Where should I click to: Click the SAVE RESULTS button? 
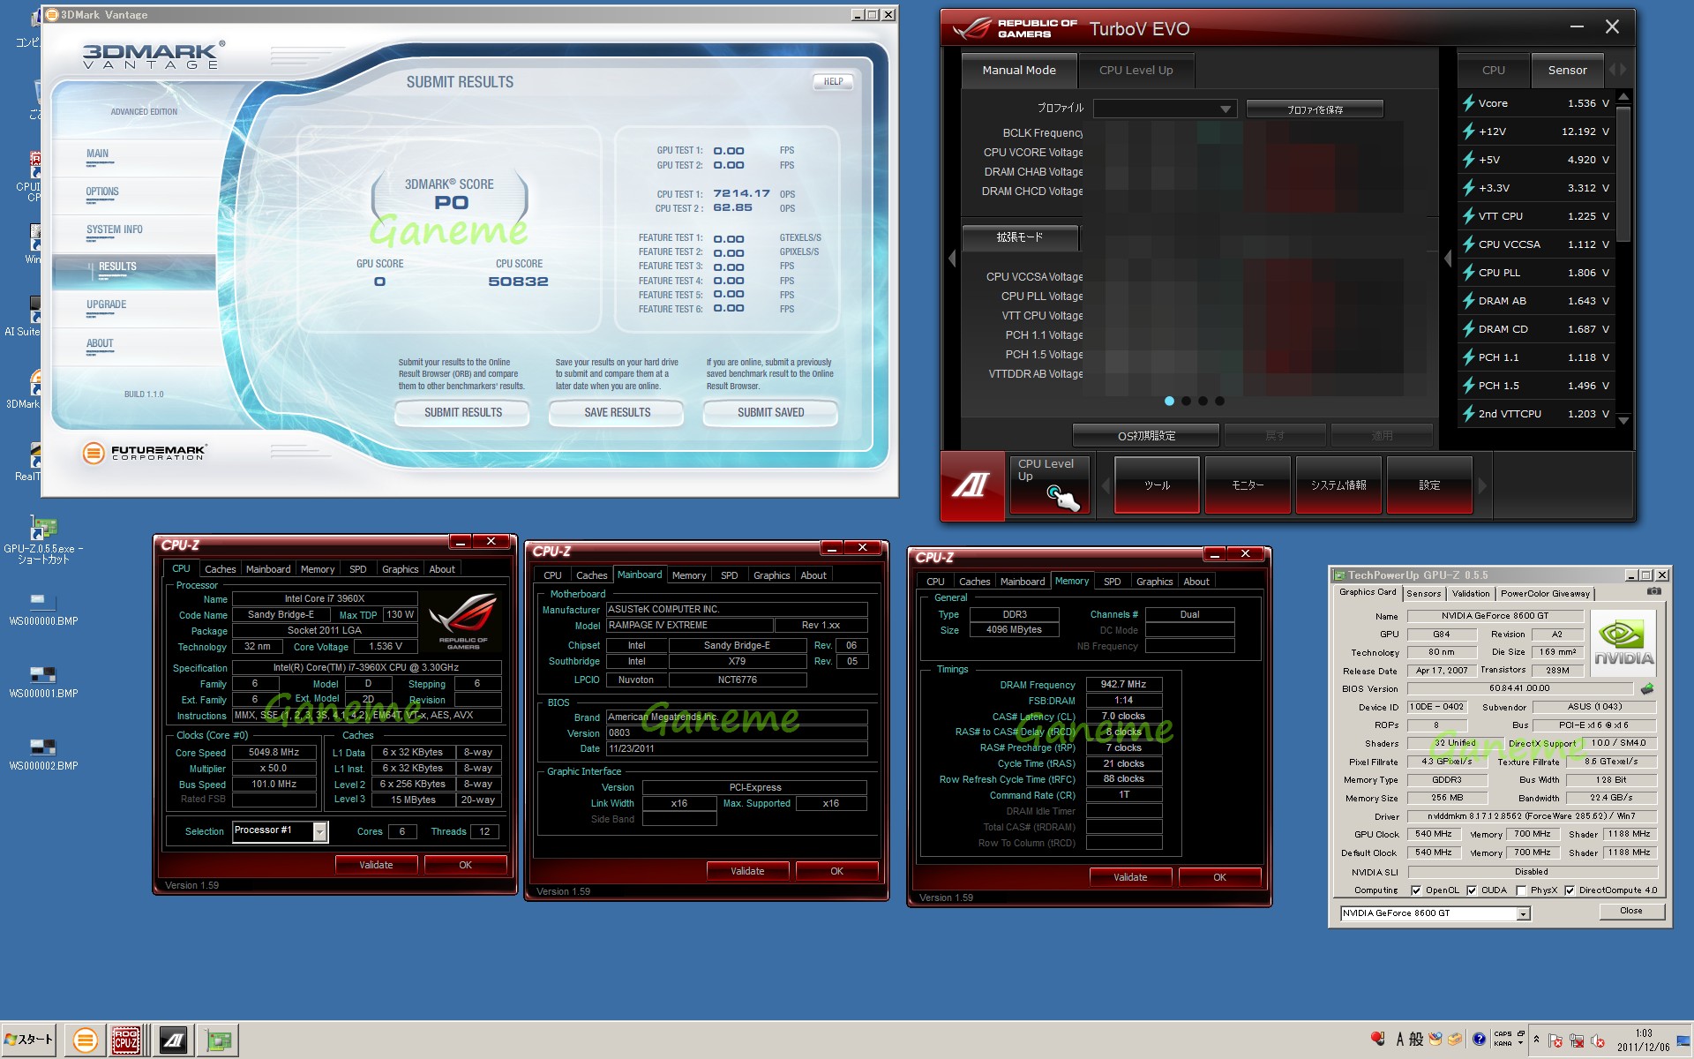click(617, 412)
